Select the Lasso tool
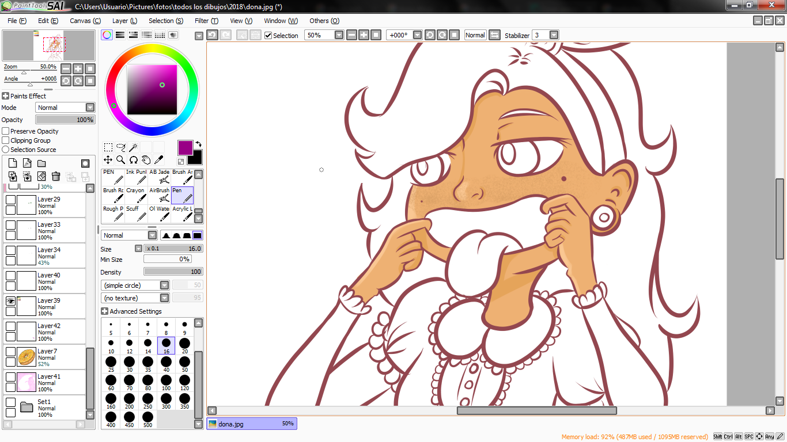Viewport: 787px width, 442px height. [x=120, y=147]
